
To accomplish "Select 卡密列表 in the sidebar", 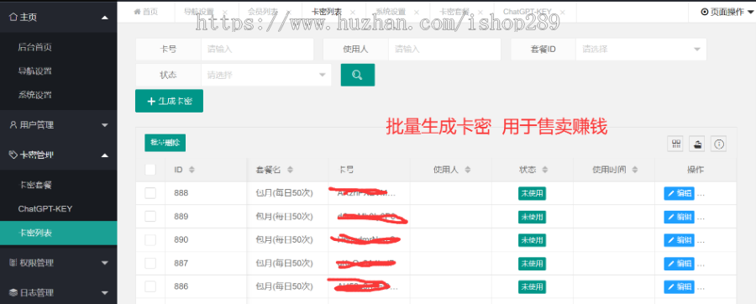I will coord(58,233).
